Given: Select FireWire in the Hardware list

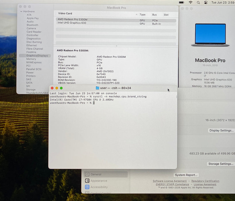Looking at the screenshot, I should (31, 52).
